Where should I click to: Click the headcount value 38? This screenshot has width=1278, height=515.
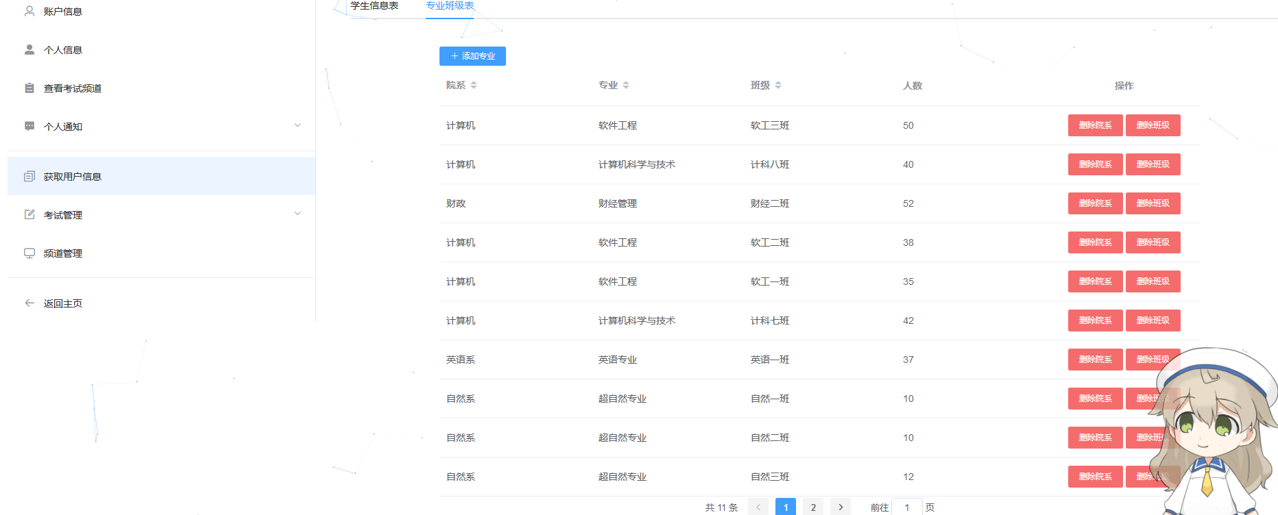coord(908,242)
